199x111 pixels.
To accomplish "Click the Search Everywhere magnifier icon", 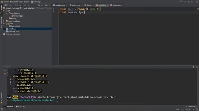I will (x=197, y=2).
